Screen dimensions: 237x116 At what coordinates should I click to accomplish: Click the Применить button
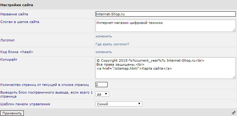pyautogui.click(x=12, y=113)
